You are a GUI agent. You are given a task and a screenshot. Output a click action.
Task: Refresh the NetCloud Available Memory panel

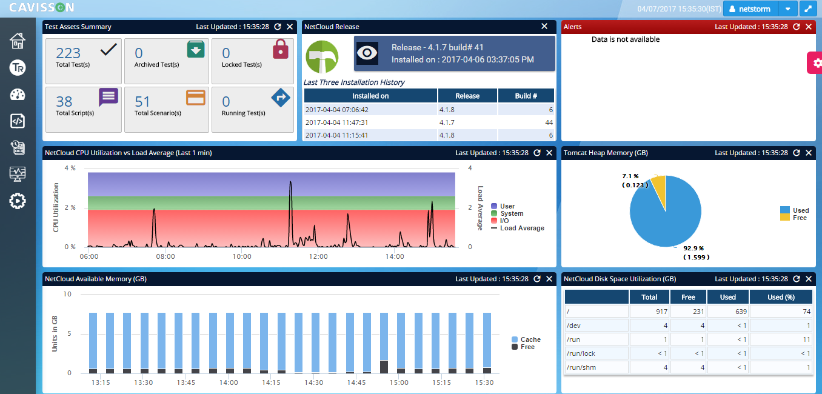537,279
